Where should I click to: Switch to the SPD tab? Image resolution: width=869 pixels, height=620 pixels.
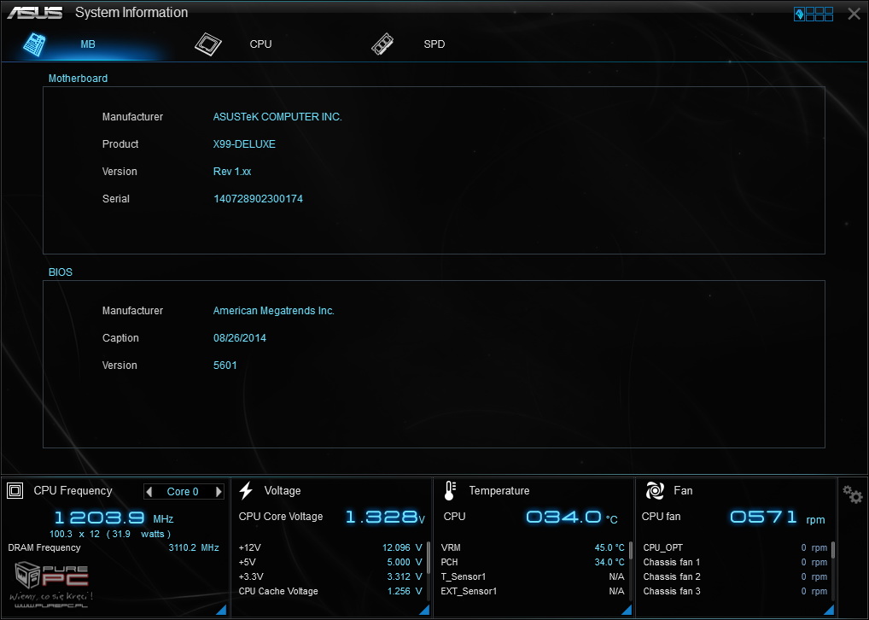(x=434, y=44)
